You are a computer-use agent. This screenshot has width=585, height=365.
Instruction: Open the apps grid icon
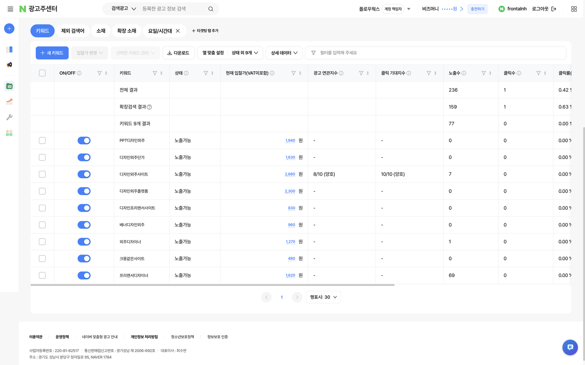574,9
